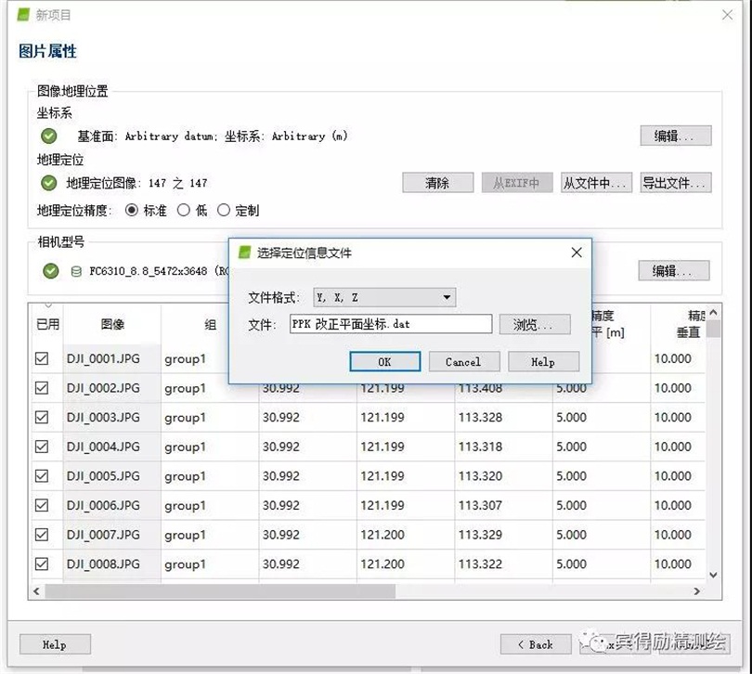The height and width of the screenshot is (674, 752).
Task: Click 5.000 accuracy cell in DJI_0006.JPG row
Action: click(602, 505)
